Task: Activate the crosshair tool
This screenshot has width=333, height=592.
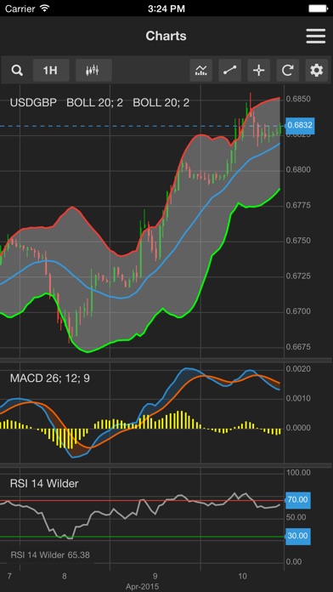Action: pyautogui.click(x=259, y=71)
